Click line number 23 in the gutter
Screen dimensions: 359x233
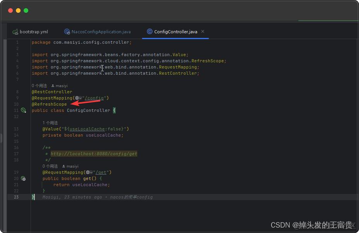16,197
